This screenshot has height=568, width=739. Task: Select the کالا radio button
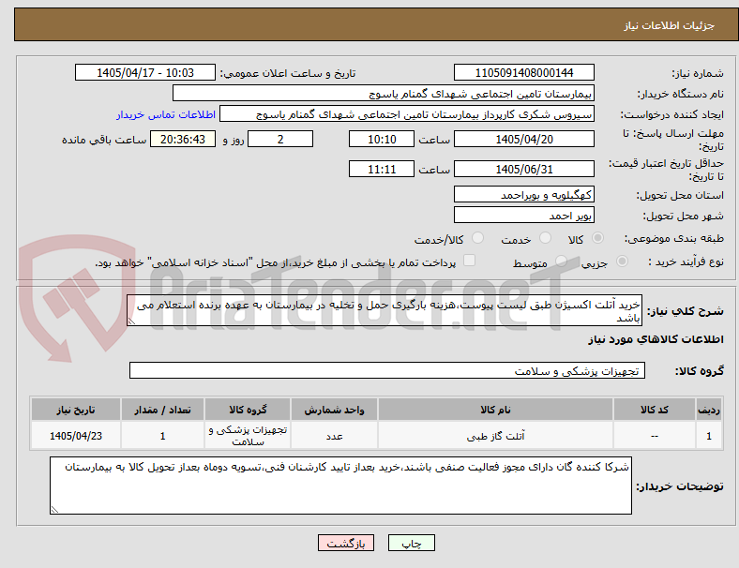click(x=597, y=238)
